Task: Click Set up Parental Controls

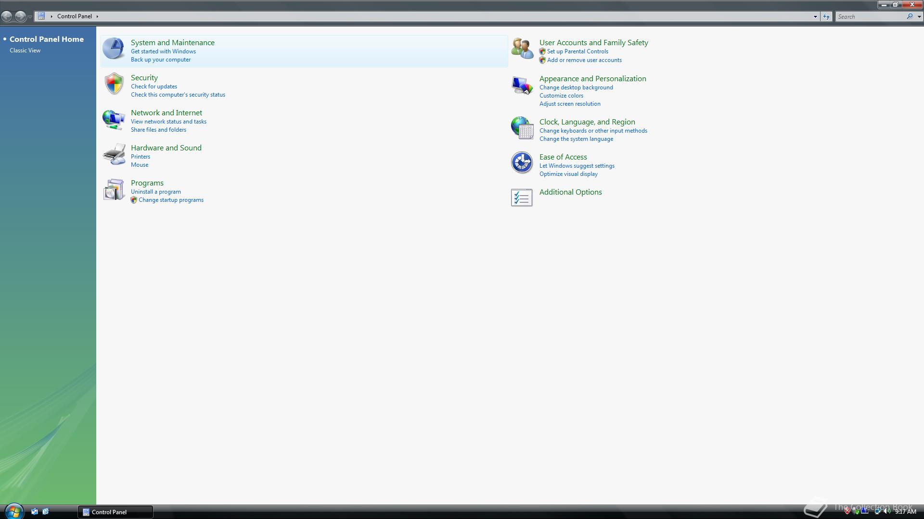Action: pyautogui.click(x=577, y=51)
